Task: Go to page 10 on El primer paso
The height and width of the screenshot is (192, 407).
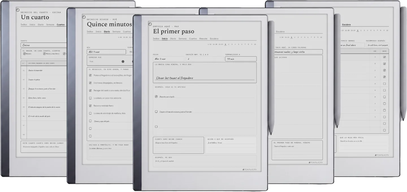Action: (255, 44)
